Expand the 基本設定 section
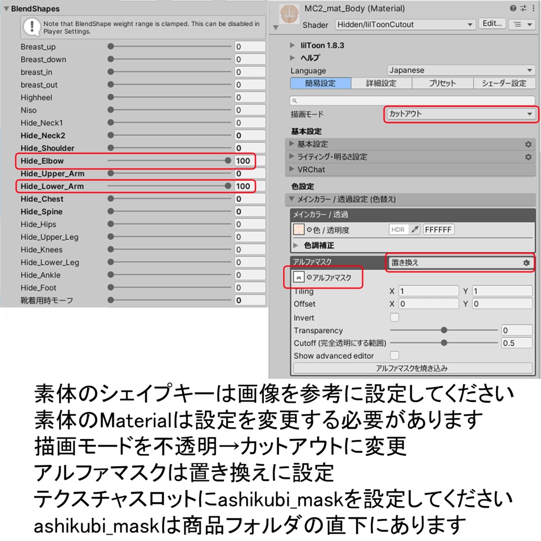541x541 pixels. pos(292,144)
